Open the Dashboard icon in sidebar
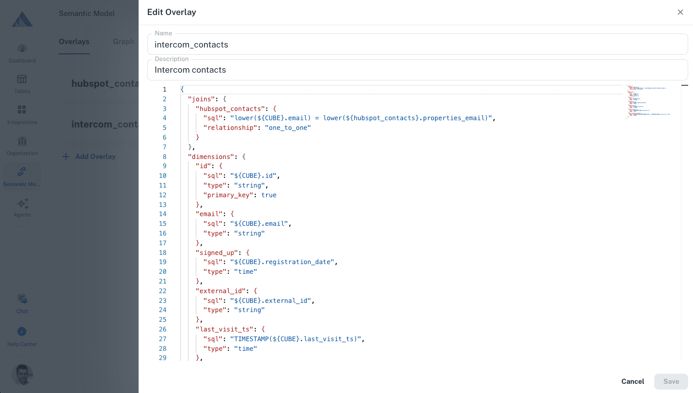 click(22, 48)
